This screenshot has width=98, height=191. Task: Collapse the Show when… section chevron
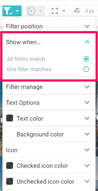(x=87, y=42)
